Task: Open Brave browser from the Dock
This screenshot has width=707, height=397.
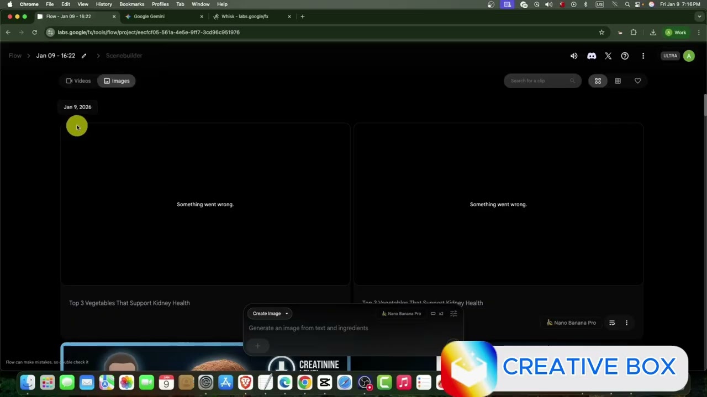Action: pos(245,382)
